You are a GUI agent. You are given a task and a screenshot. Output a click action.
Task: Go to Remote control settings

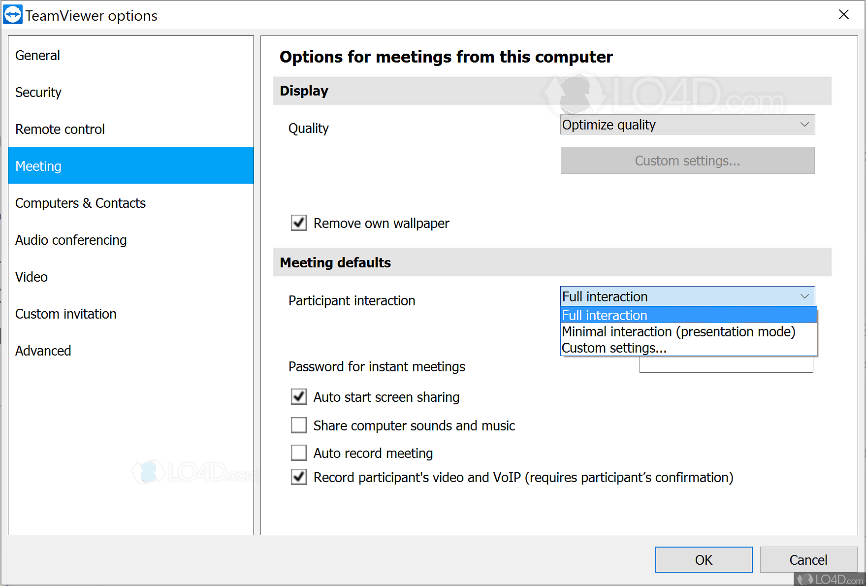point(60,129)
